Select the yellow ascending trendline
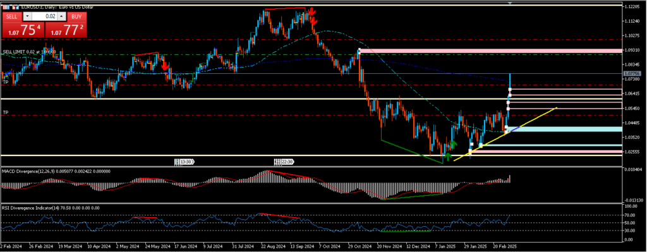 pyautogui.click(x=505, y=134)
